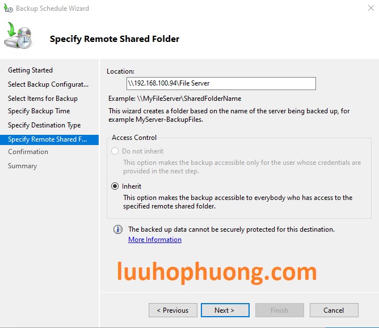Cancel the backup schedule wizard
The width and height of the screenshot is (379, 328).
[334, 310]
